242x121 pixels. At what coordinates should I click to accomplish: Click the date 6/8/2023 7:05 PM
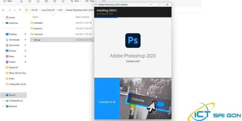[x=83, y=23]
